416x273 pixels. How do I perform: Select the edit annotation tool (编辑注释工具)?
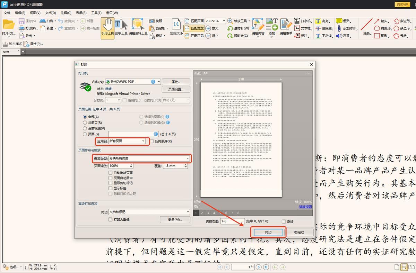coord(138,27)
